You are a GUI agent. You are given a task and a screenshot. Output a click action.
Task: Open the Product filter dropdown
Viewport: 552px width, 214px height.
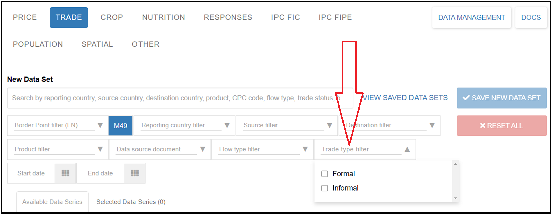point(100,149)
